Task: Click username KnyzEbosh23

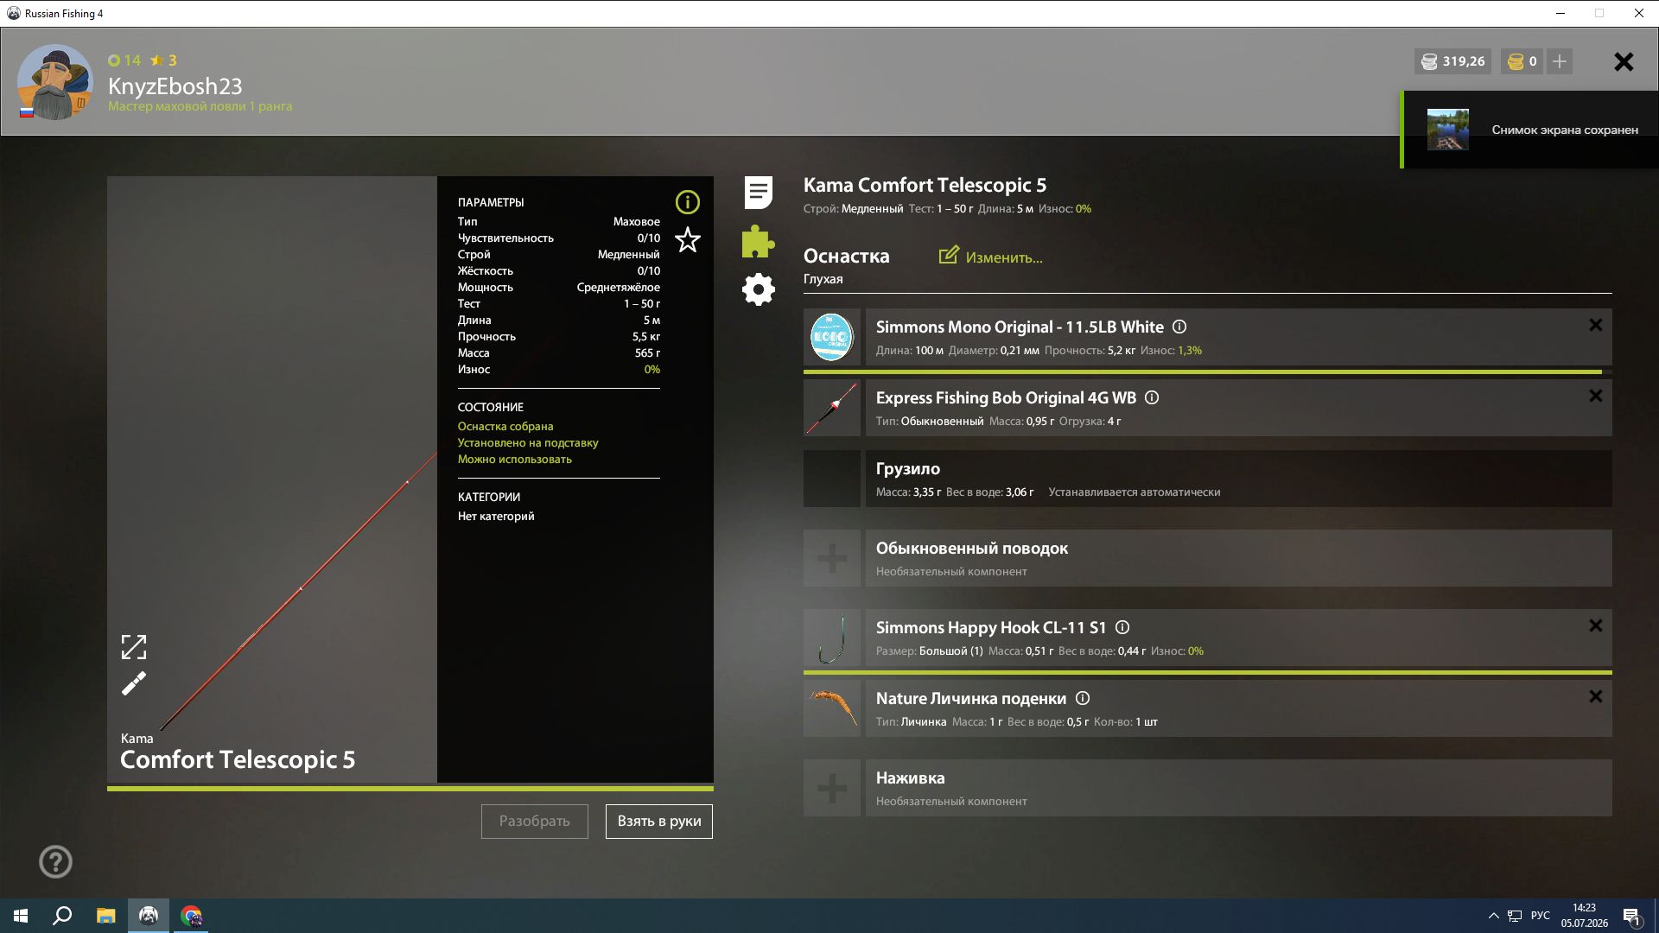Action: pyautogui.click(x=175, y=86)
